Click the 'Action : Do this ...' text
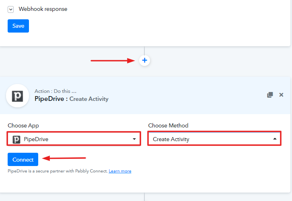 56,91
